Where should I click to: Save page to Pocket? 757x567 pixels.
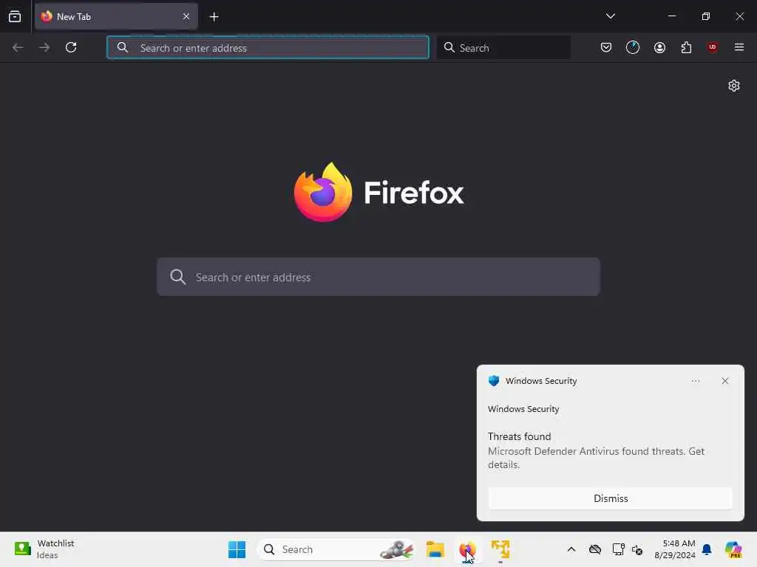(x=606, y=47)
